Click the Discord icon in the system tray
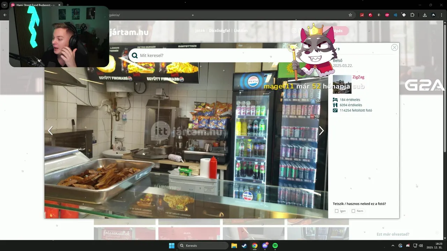The image size is (447, 251). [408, 245]
